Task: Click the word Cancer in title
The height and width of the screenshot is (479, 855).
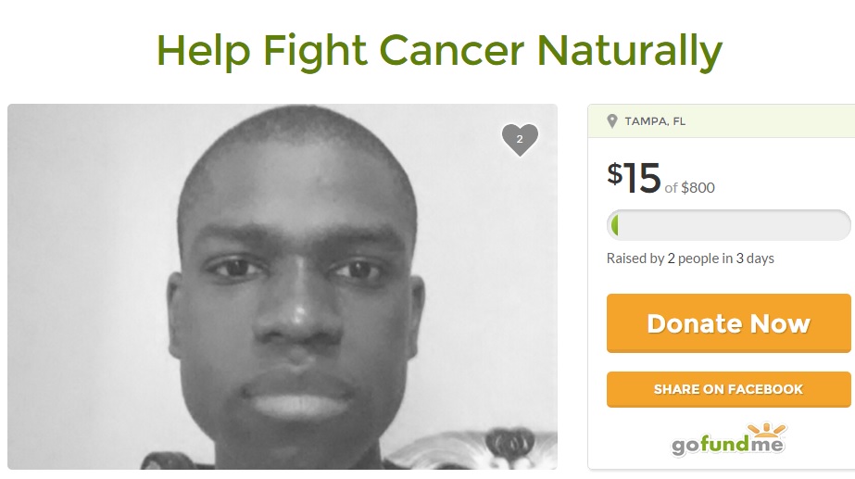Action: coord(451,50)
